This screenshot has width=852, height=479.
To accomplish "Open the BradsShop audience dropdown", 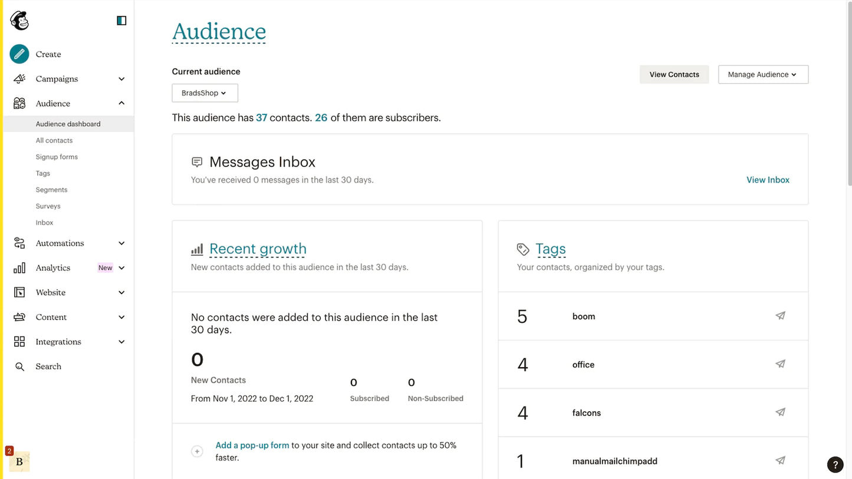I will tap(205, 93).
